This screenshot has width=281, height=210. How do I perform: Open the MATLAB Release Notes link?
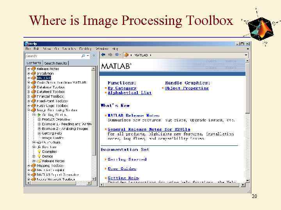(x=133, y=115)
